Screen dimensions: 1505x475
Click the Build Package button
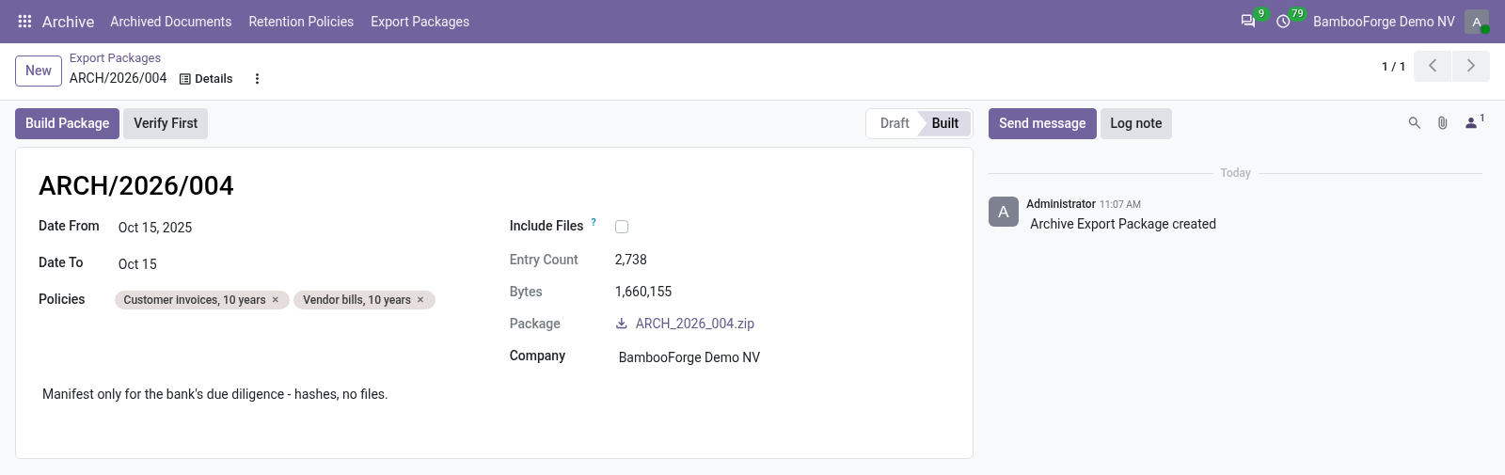(67, 123)
